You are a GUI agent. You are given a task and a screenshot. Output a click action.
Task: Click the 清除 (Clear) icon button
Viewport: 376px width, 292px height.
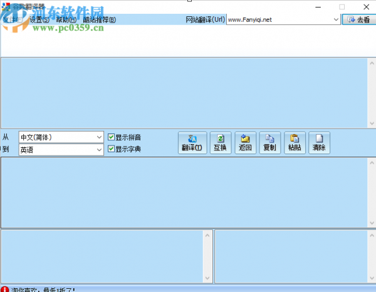tap(318, 143)
